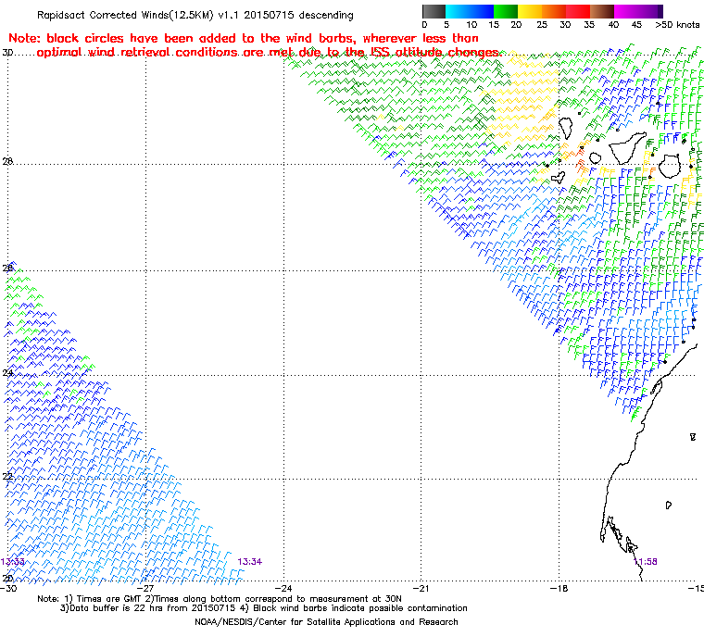Click the blue 10-15 knots color bar segment
Image resolution: width=704 pixels, height=637 pixels.
482,11
